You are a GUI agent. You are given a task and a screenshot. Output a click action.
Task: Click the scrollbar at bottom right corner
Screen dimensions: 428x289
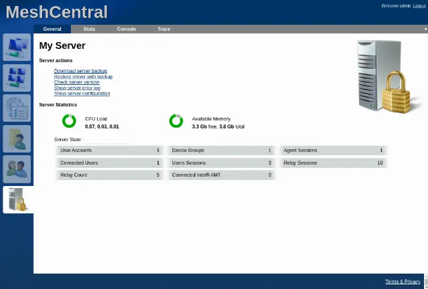[426, 281]
